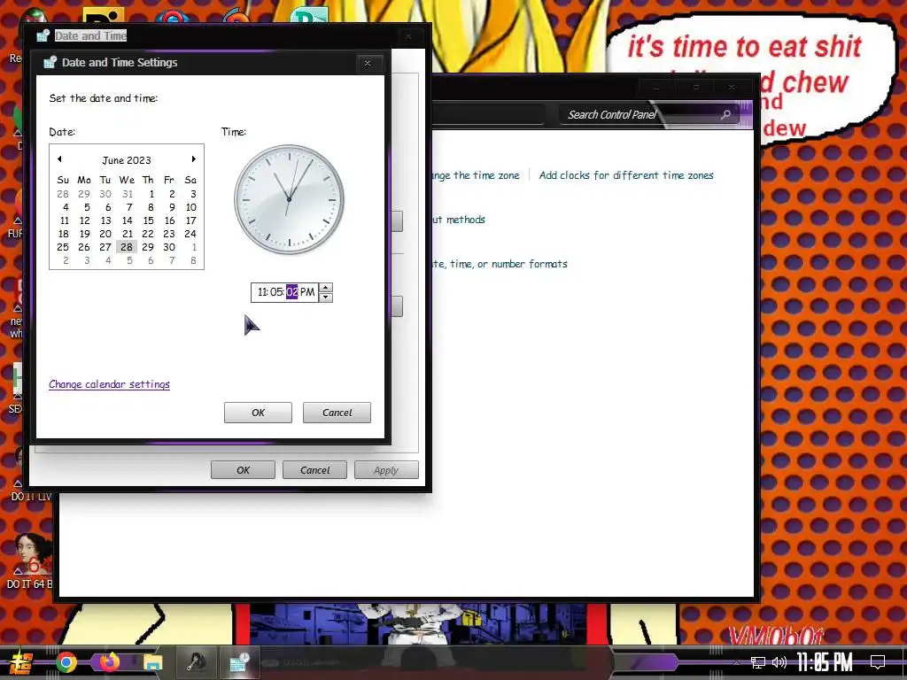Click the hour field in time box
The image size is (907, 680).
click(x=262, y=292)
